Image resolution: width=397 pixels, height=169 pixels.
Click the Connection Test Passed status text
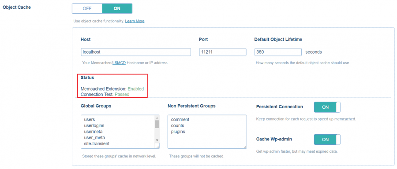[x=105, y=94]
